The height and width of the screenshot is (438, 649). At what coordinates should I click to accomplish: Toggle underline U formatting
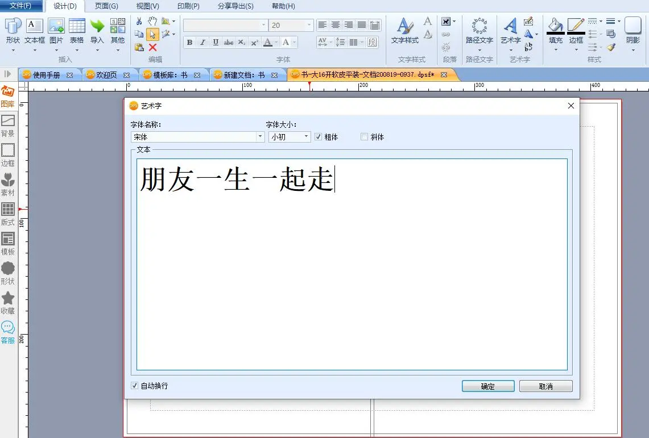tap(216, 42)
